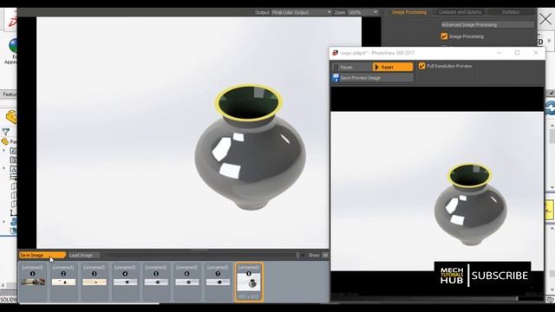The image size is (555, 312).
Task: Close the final render window with large X
Action: [545, 19]
